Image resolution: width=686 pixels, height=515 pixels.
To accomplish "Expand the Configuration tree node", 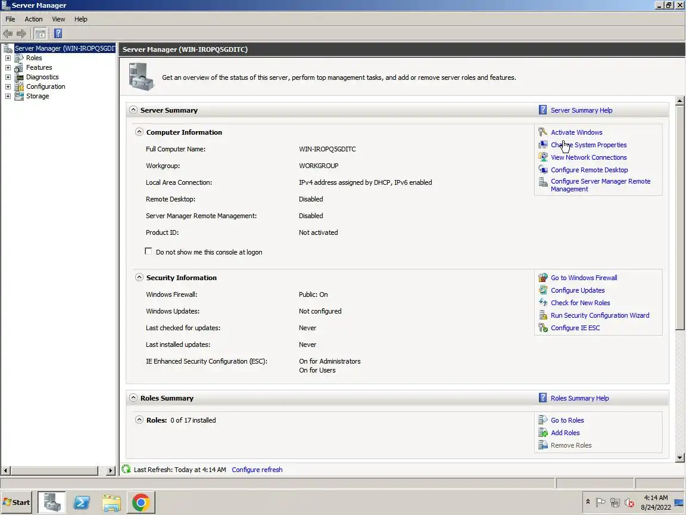I will pyautogui.click(x=8, y=86).
